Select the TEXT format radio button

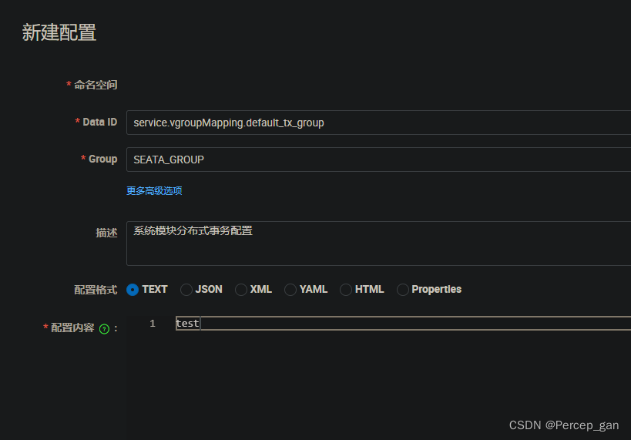click(x=133, y=290)
